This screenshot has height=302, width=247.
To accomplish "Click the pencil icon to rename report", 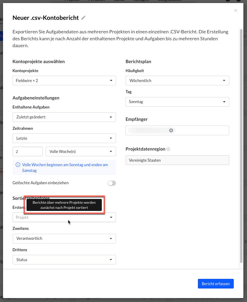I will [83, 18].
